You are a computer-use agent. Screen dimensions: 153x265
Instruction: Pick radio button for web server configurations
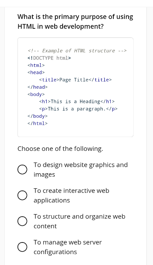(22, 247)
